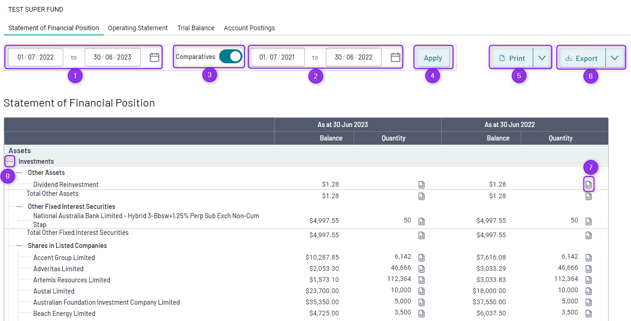Collapse Shares in Listed Companies group

[x=19, y=246]
